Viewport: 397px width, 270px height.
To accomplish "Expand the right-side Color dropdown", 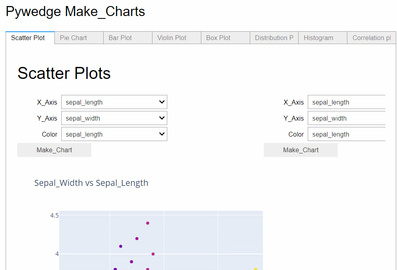I will coord(346,134).
